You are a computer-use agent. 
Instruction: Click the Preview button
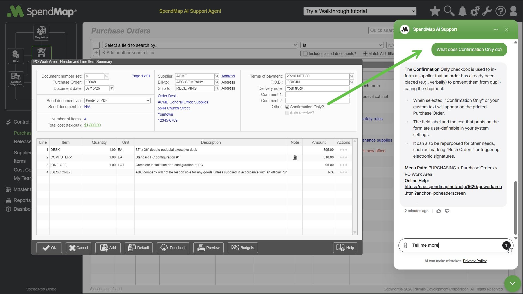(x=208, y=248)
